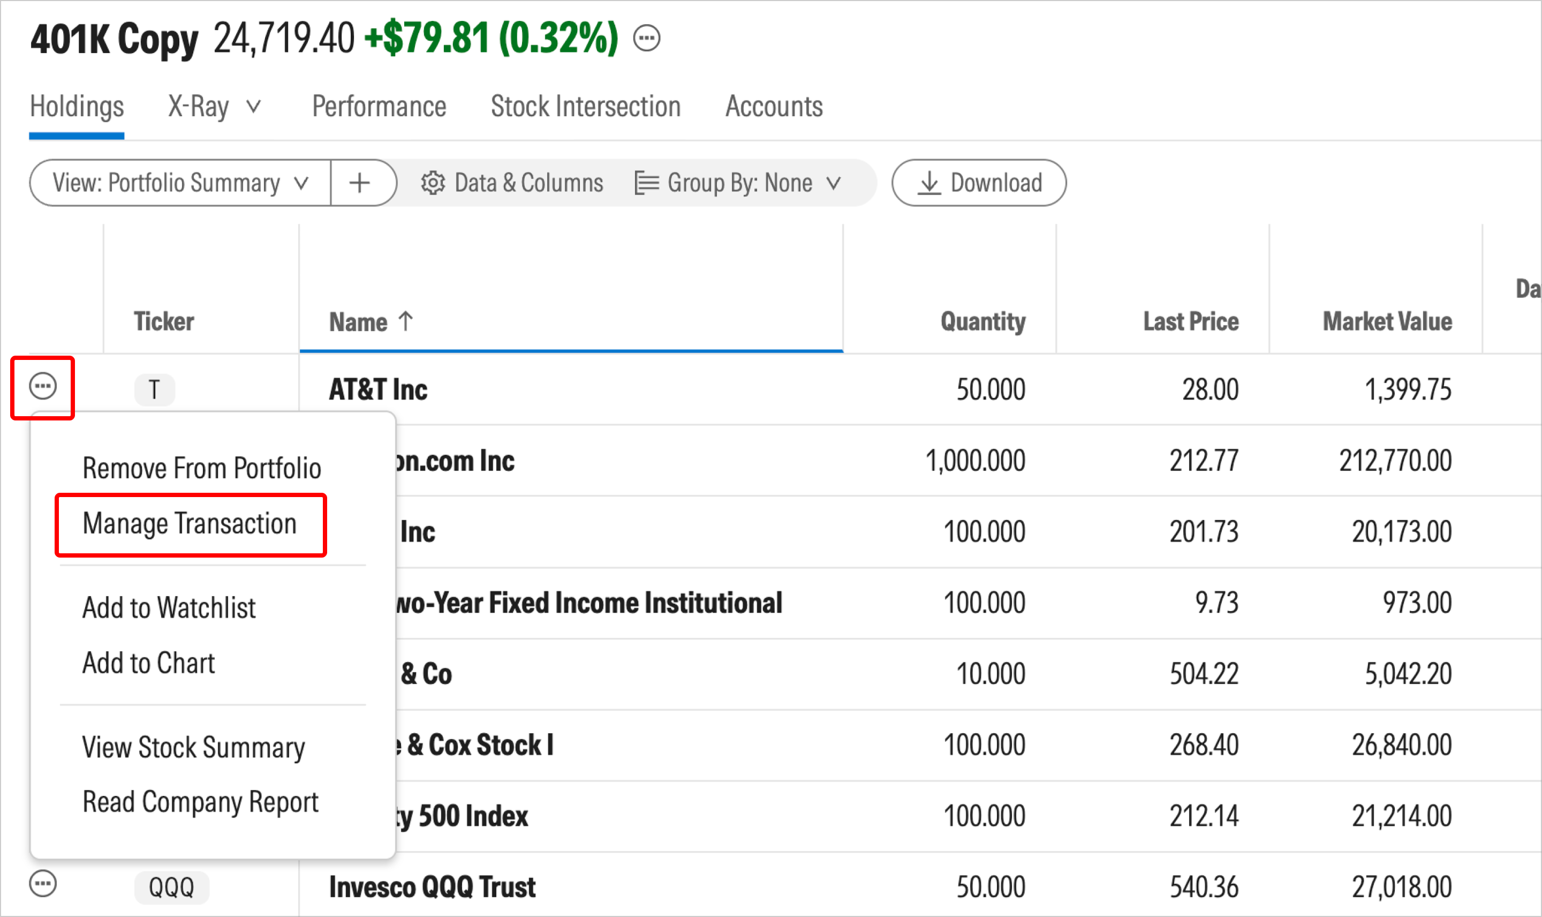This screenshot has width=1542, height=917.
Task: Click the T ticker badge
Action: click(154, 390)
